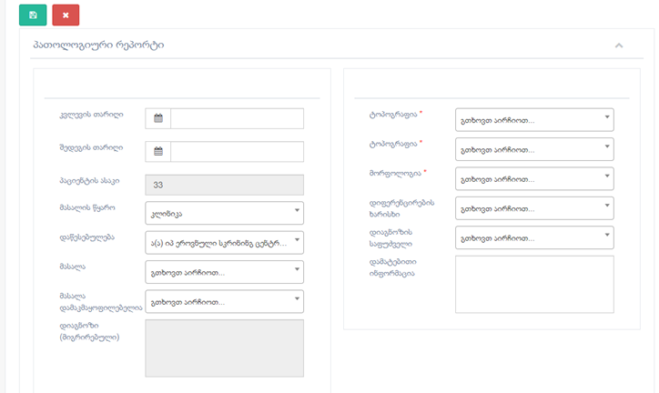Open the მასალა dropdown

tap(224, 272)
